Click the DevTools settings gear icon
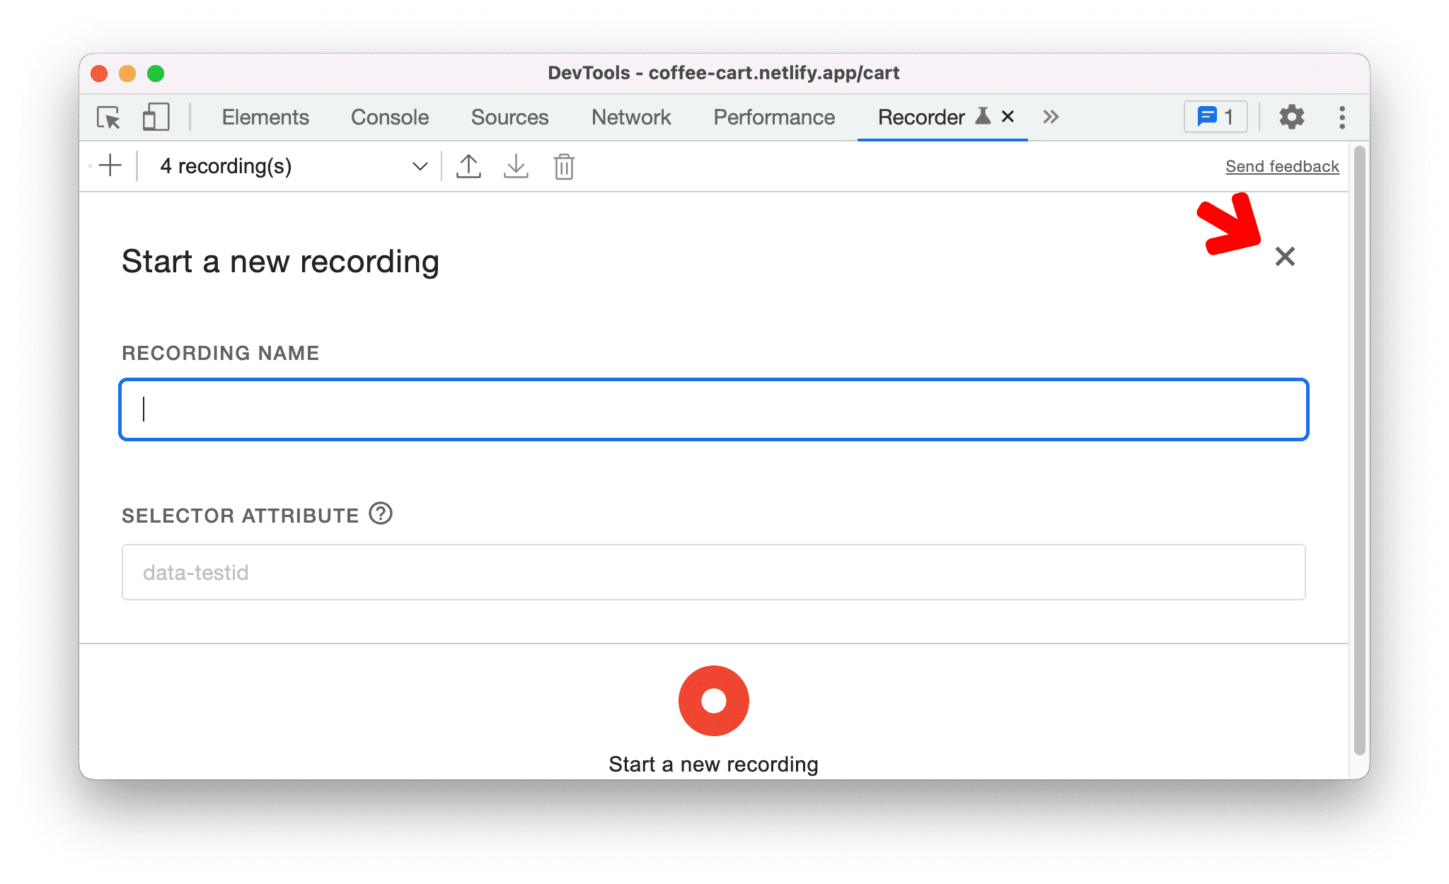Viewport: 1449px width, 884px height. [x=1288, y=117]
